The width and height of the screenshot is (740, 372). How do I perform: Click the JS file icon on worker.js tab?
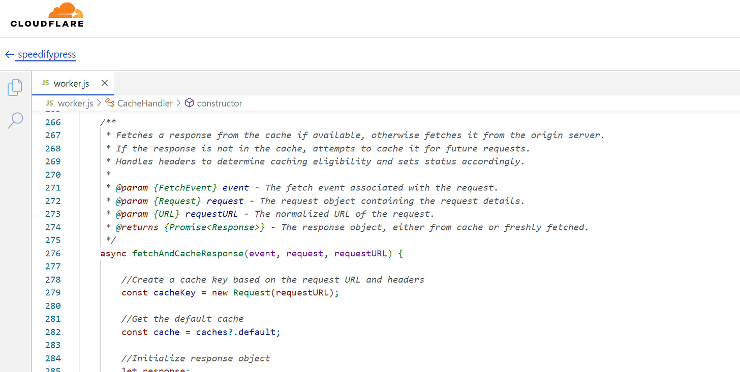[x=45, y=83]
